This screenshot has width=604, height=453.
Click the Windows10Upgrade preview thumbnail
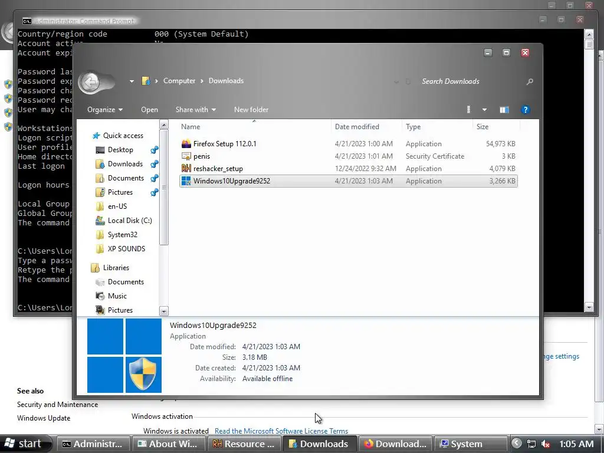124,356
